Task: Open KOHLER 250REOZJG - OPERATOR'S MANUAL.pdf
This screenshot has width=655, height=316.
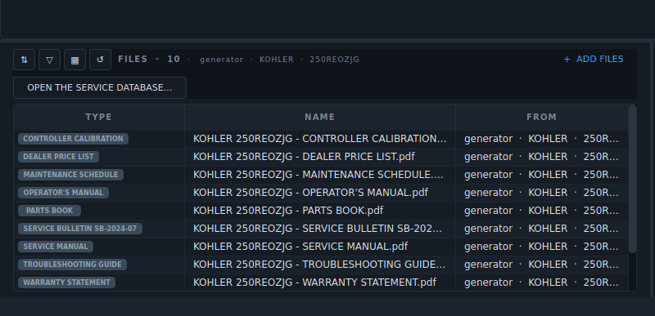Action: tap(310, 193)
